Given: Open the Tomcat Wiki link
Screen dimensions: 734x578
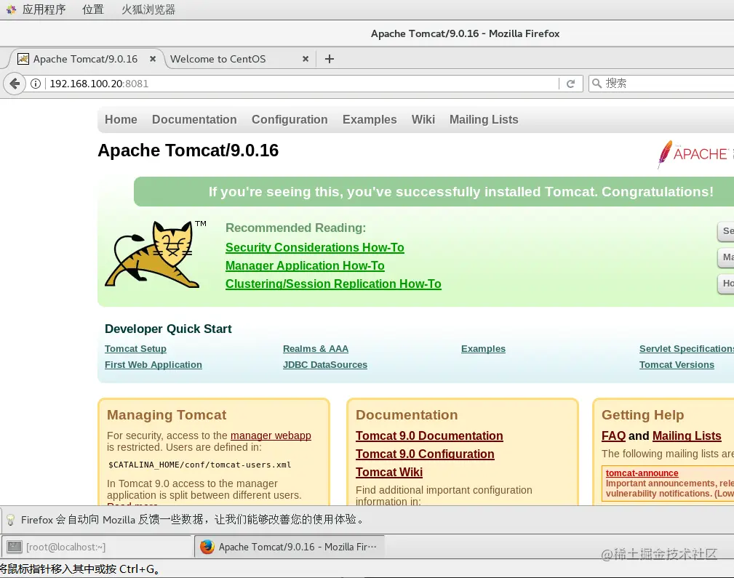Looking at the screenshot, I should click(x=389, y=473).
